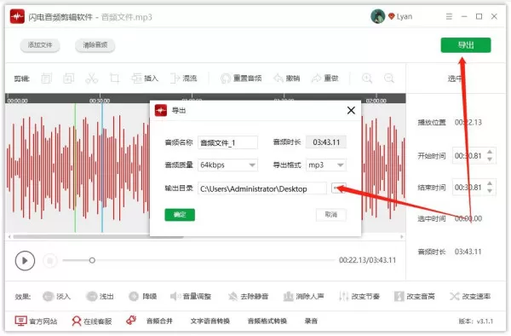Click the VIP diamond icon beside Lyan

(x=392, y=16)
